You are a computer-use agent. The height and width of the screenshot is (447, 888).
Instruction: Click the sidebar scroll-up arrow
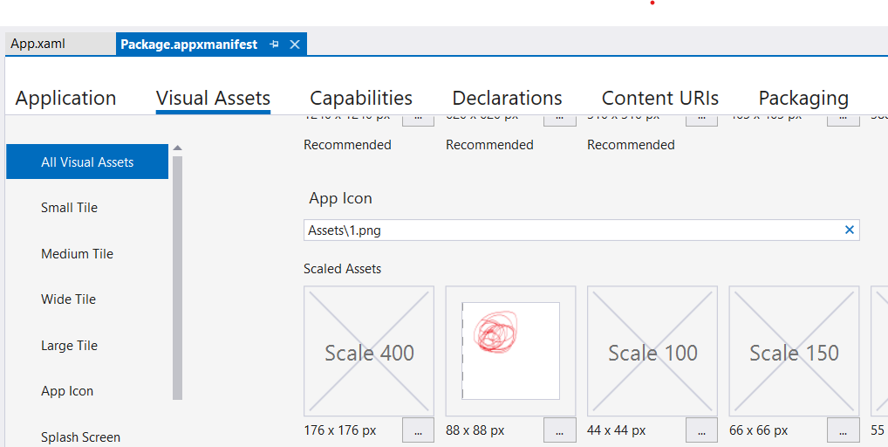click(177, 148)
